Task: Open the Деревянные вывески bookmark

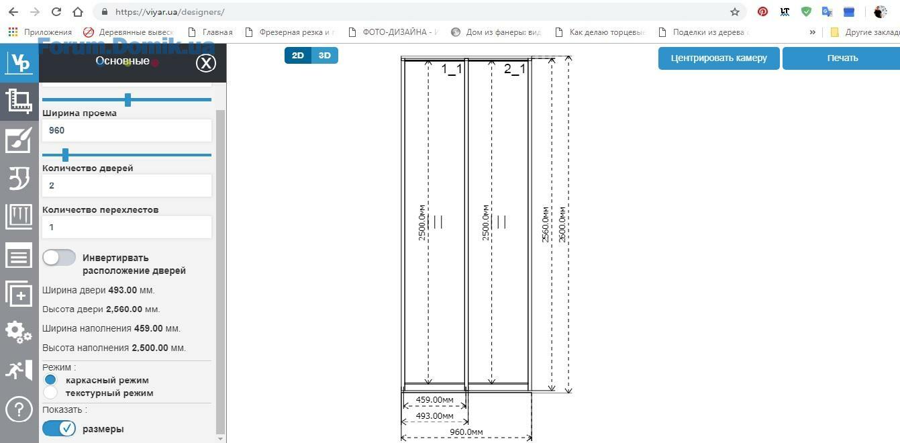Action: pos(128,32)
